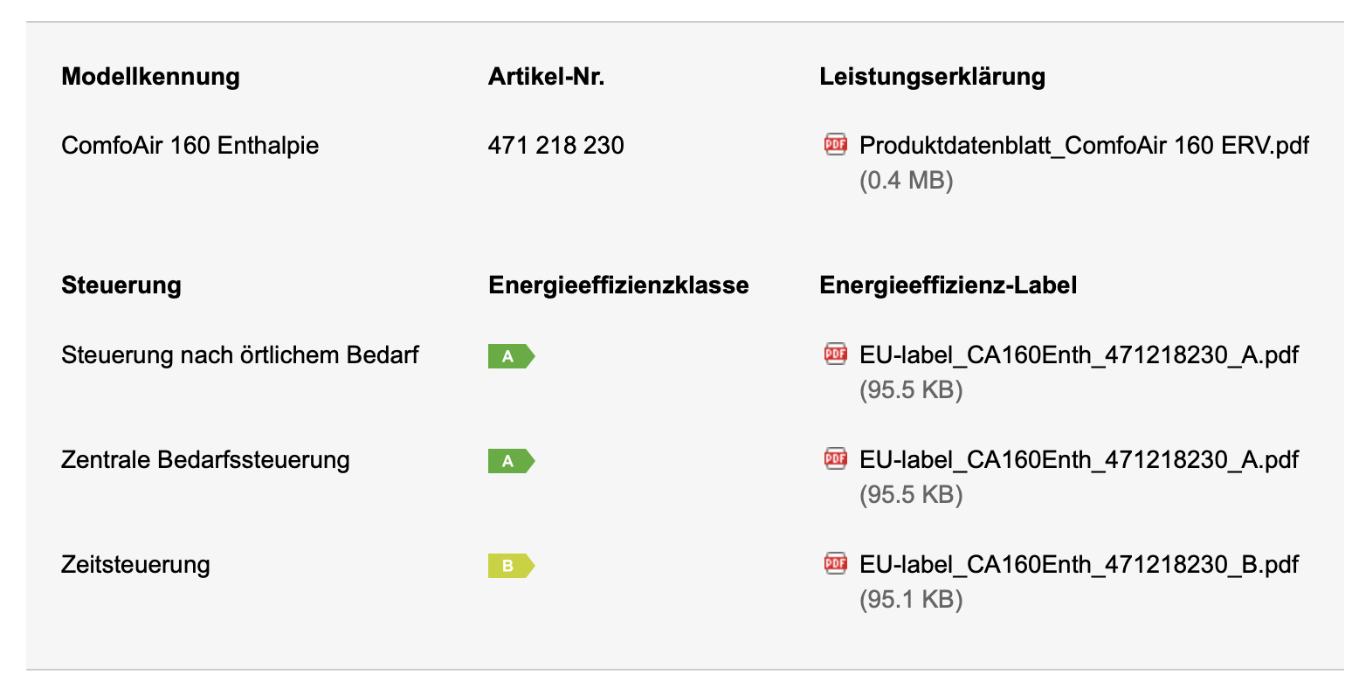This screenshot has height=688, width=1352.
Task: Click green A energy badge for Zentrale Bedarfssteuerung
Action: point(511,461)
